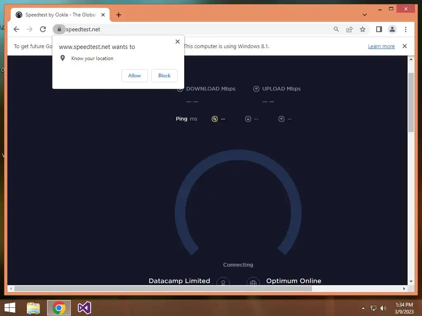Open Visual Studio from taskbar
Image resolution: width=422 pixels, height=316 pixels.
tap(84, 308)
